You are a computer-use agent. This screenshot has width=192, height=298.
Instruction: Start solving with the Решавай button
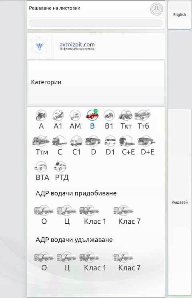tap(180, 202)
